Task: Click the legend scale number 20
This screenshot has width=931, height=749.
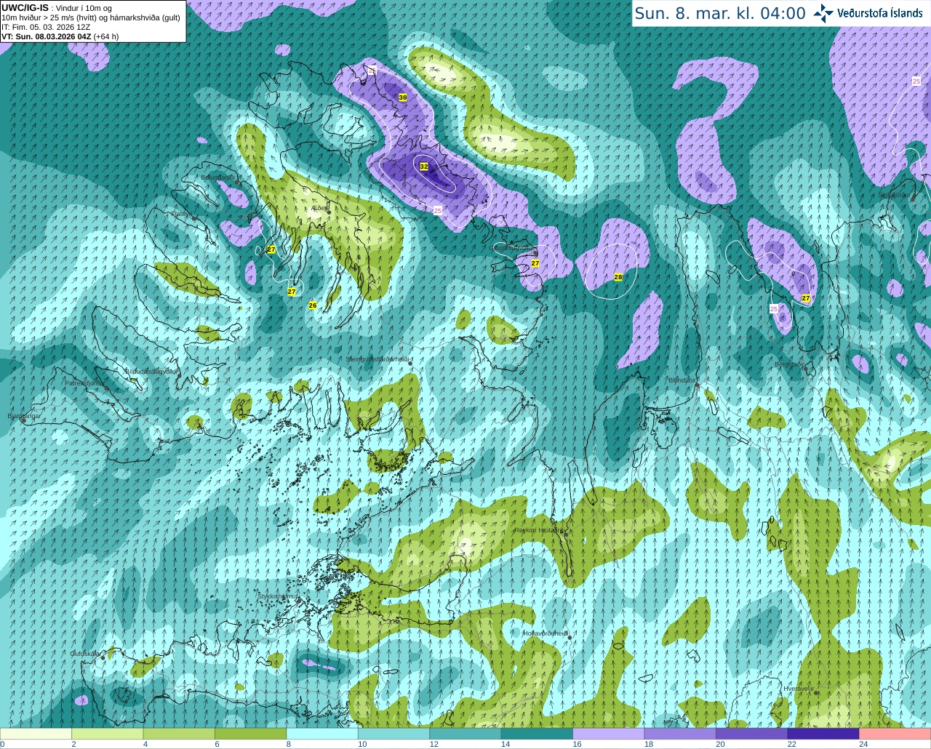Action: (720, 744)
